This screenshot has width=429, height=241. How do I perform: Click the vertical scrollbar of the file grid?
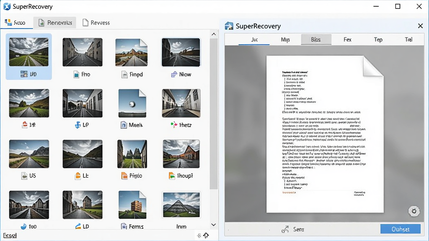click(x=214, y=114)
